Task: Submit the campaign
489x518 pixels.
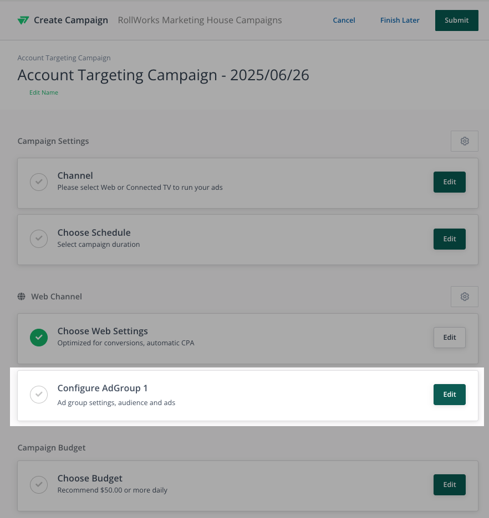Action: click(x=457, y=20)
